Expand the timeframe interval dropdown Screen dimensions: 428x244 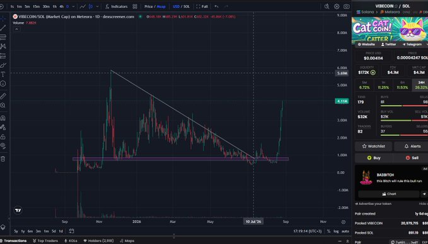[73, 6]
